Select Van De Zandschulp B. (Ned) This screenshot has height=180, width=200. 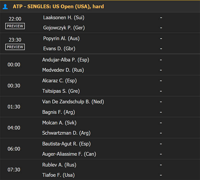(73, 102)
